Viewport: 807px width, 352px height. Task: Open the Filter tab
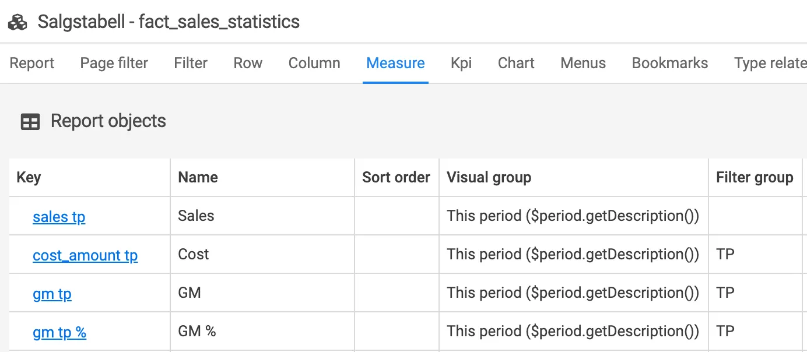tap(191, 63)
